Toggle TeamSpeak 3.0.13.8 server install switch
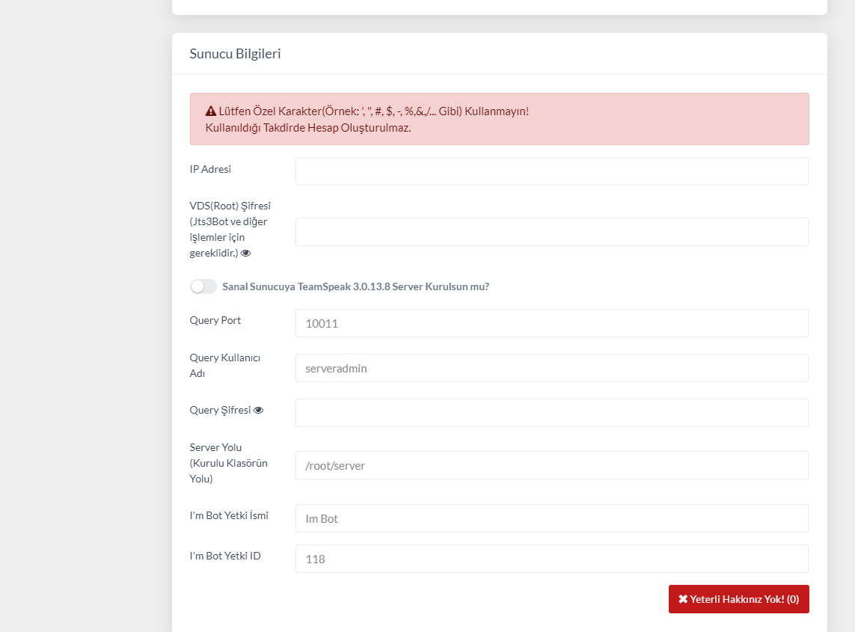Viewport: 855px width, 632px height. pos(203,286)
